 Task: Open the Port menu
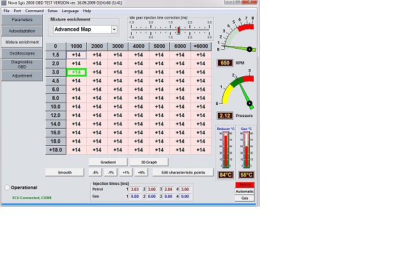click(x=17, y=11)
